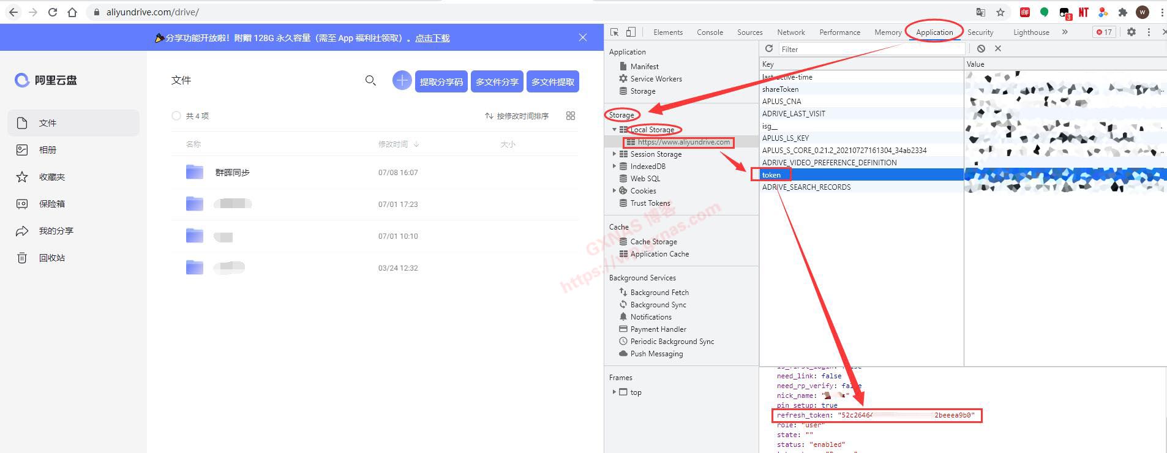Click the 阿里云盘 logo
Image resolution: width=1167 pixels, height=453 pixels.
(x=46, y=80)
